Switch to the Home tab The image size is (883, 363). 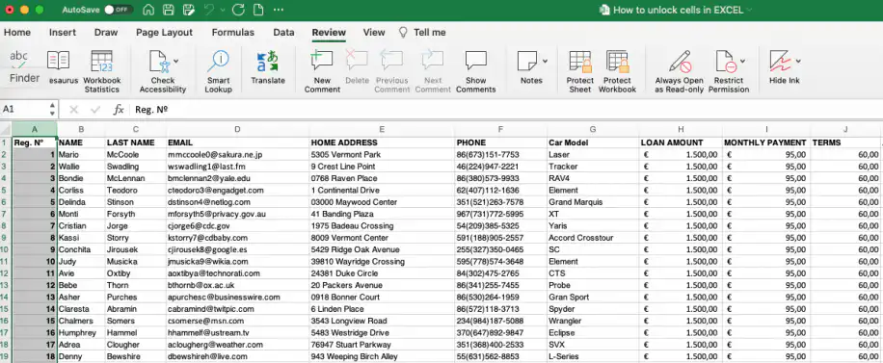pyautogui.click(x=17, y=33)
